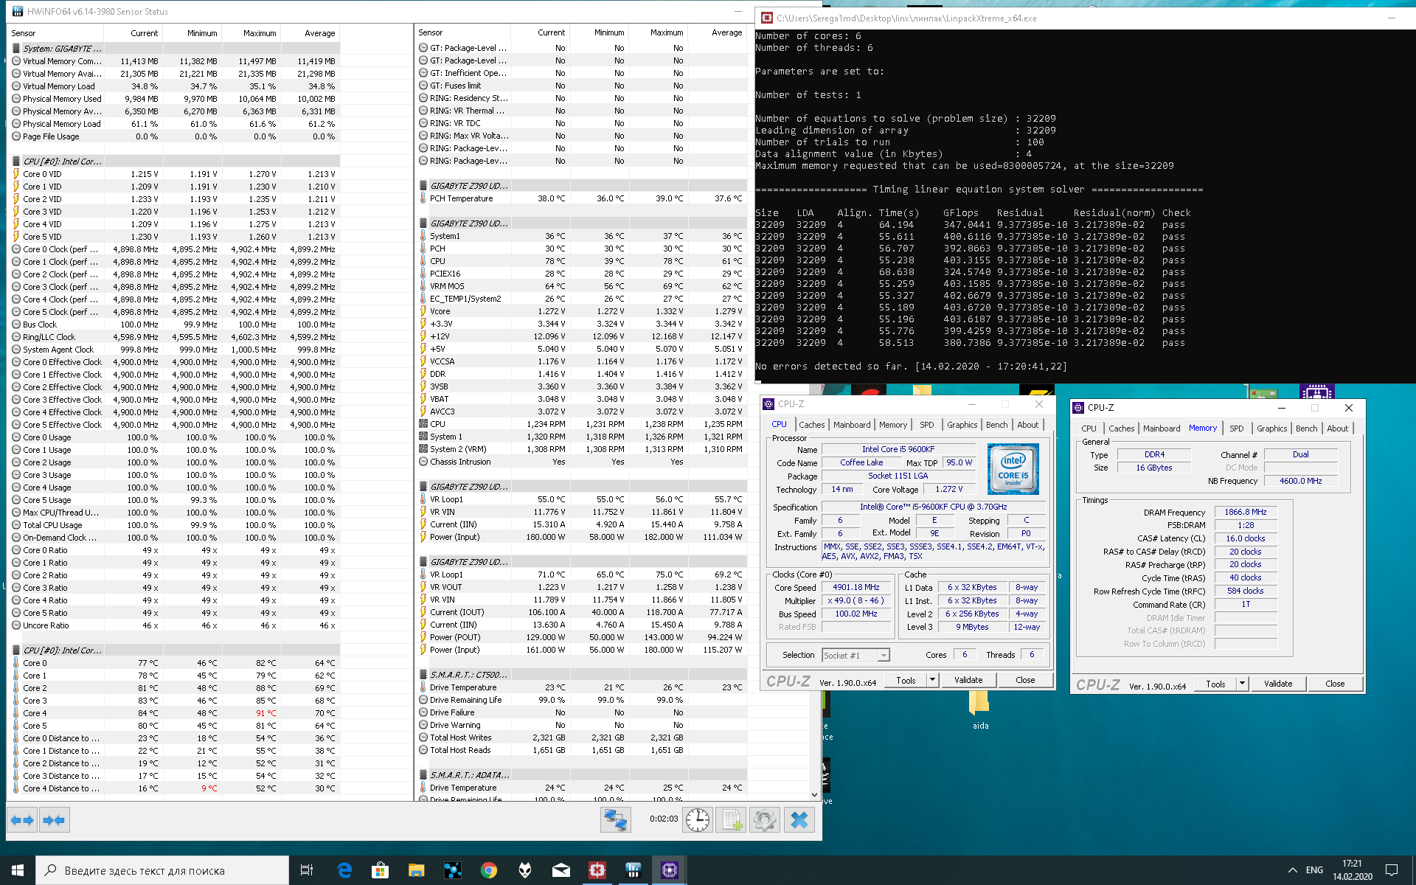
Task: Open the network remote monitoring icon
Action: (x=615, y=820)
